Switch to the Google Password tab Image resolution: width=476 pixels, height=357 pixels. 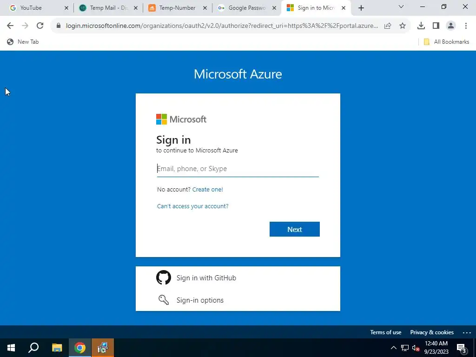coord(246,8)
